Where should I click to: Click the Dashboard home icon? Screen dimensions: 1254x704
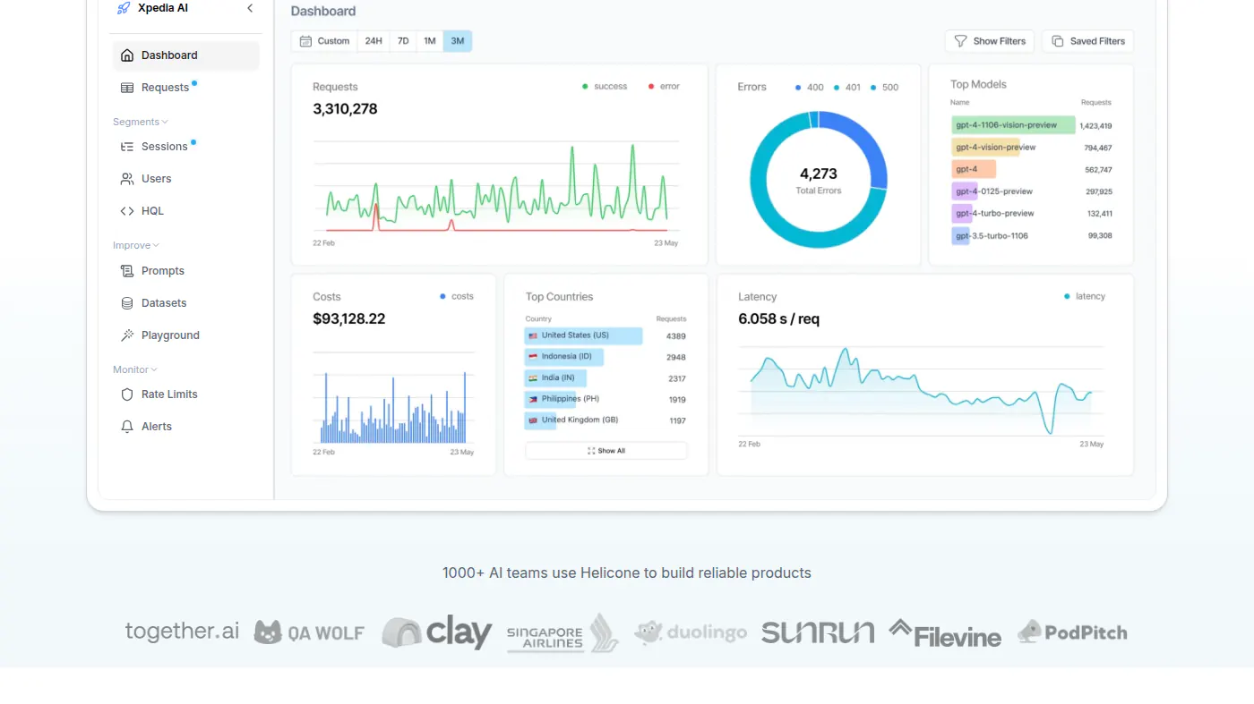click(127, 55)
